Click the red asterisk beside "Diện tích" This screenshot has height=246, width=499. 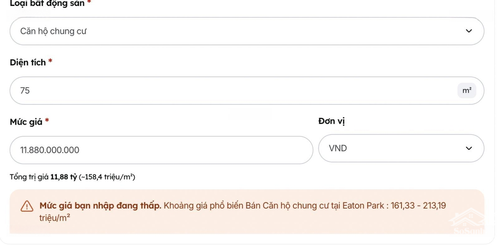click(x=50, y=61)
